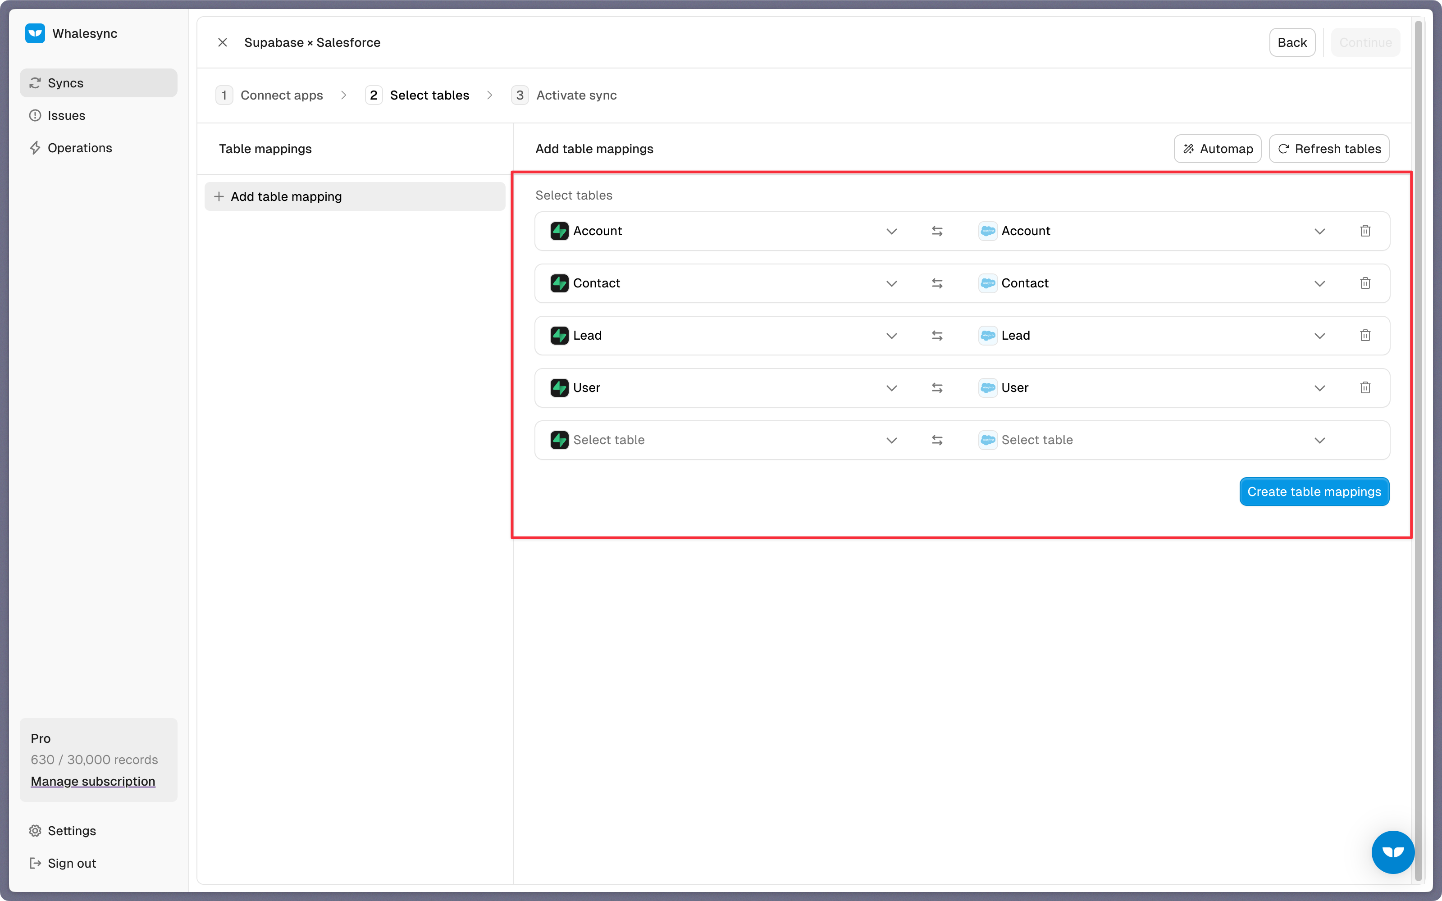Click the Whalesync logo icon
Screen dimensions: 1442x901
click(x=35, y=33)
